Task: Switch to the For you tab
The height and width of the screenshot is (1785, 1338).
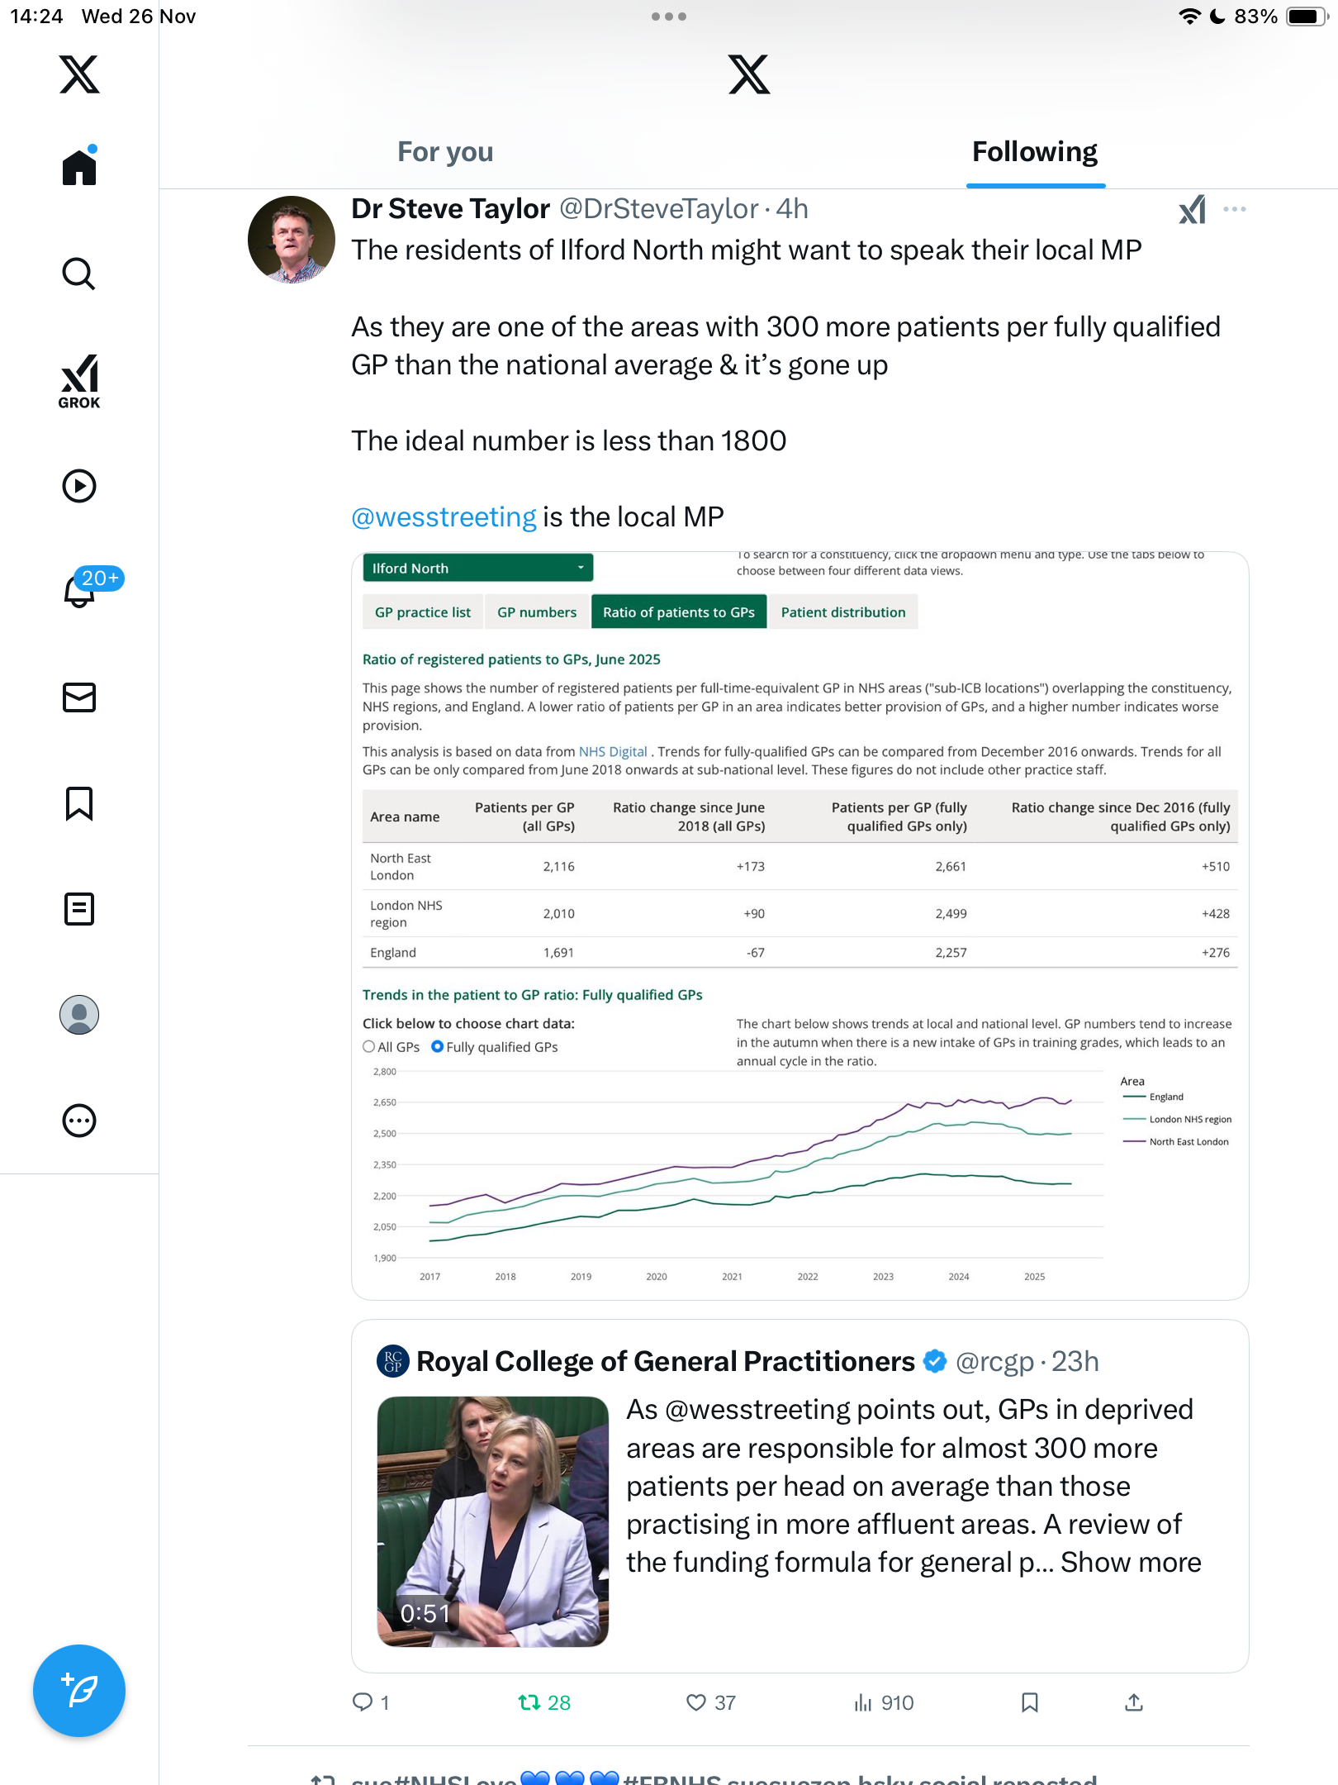Action: pyautogui.click(x=445, y=152)
